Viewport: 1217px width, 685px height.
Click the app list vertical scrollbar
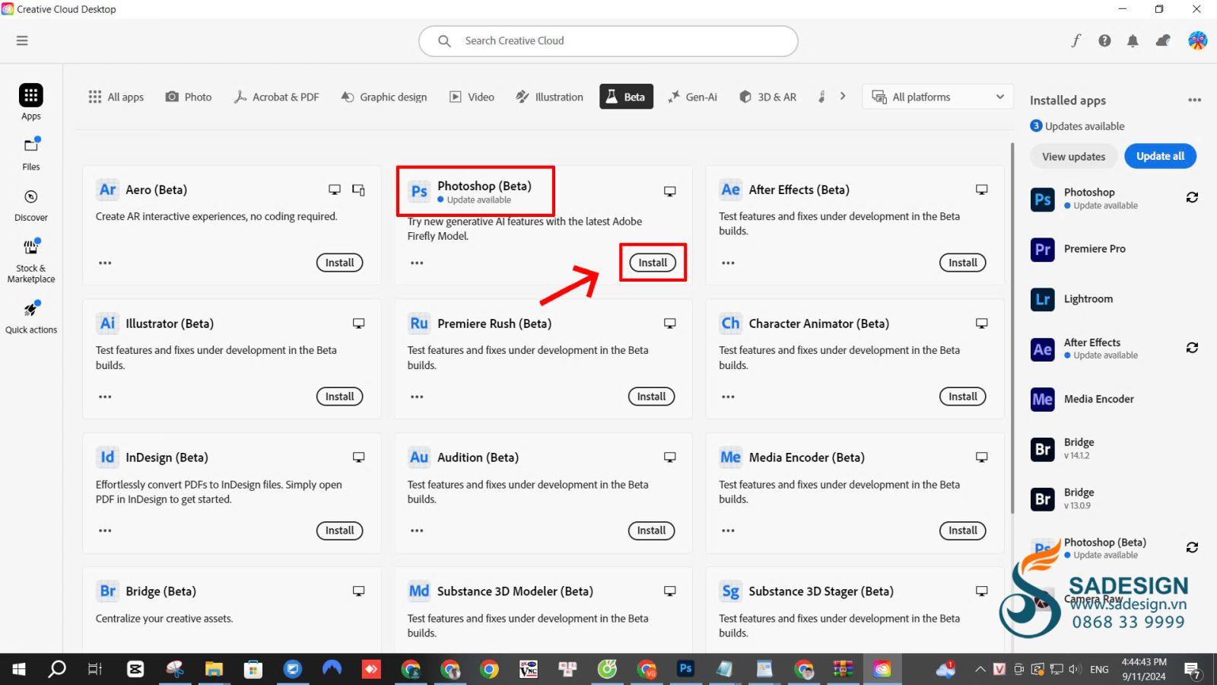1012,327
